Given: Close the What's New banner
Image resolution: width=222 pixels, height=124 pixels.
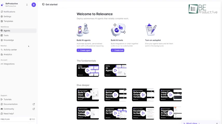Looking at the screenshot, I should pyautogui.click(x=217, y=123).
